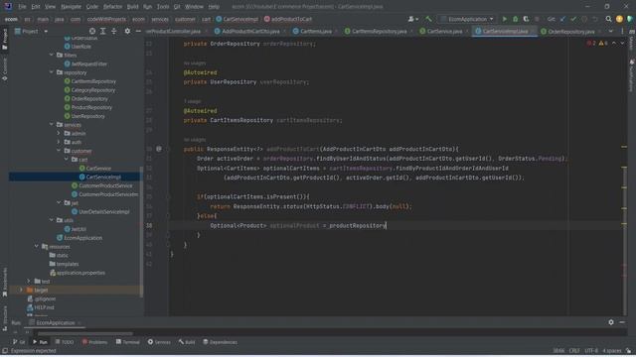Screen dimensions: 636x357
Task: Collapse all icon in Project panel header
Action: click(114, 31)
